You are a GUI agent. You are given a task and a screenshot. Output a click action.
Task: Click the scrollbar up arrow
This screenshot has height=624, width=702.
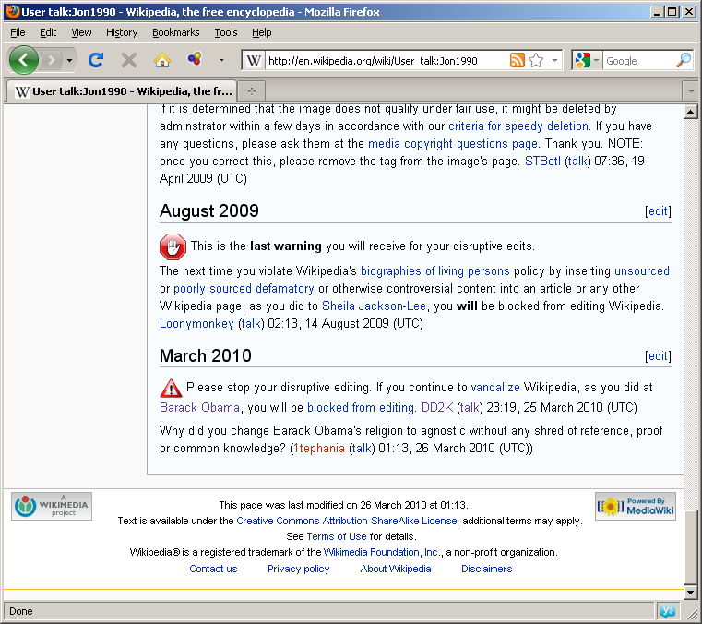[690, 112]
